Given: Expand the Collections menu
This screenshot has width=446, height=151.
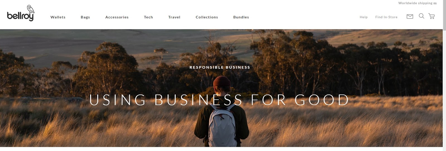Looking at the screenshot, I should coord(207,17).
